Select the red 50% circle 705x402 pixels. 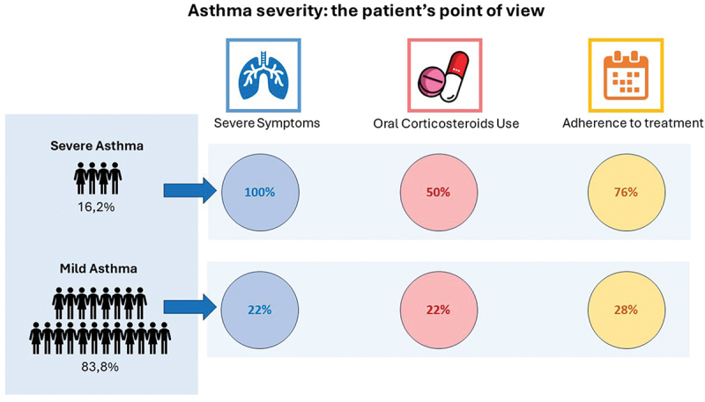[x=438, y=192]
